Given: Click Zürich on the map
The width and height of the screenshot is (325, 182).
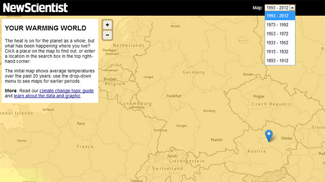Looking at the screenshot, I should coord(172,156).
